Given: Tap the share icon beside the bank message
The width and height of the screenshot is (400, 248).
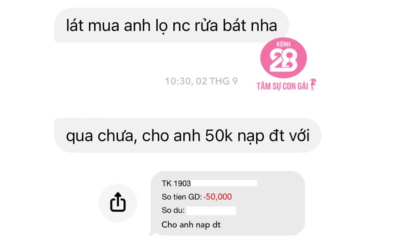Looking at the screenshot, I should (x=118, y=202).
